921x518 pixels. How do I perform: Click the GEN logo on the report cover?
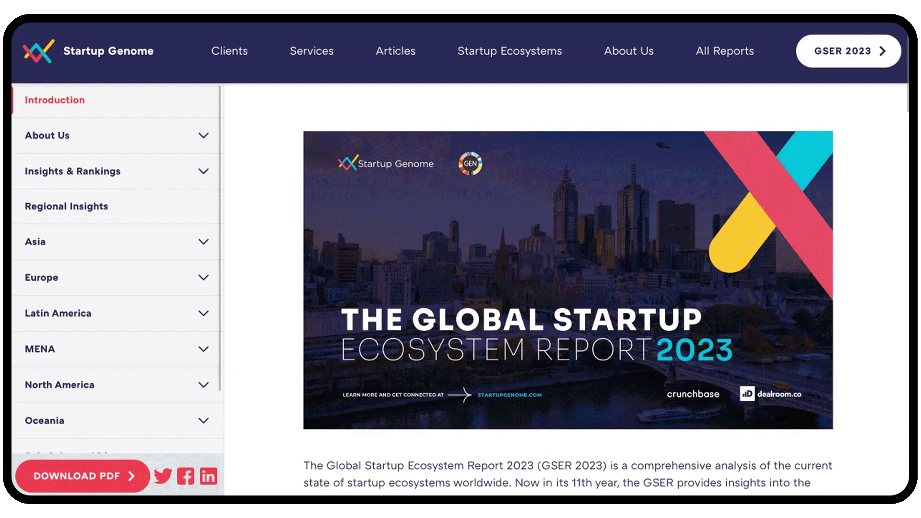tap(470, 163)
